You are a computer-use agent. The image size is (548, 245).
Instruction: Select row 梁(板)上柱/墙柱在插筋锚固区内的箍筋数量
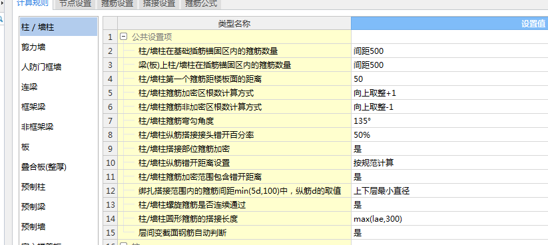pyautogui.click(x=234, y=65)
